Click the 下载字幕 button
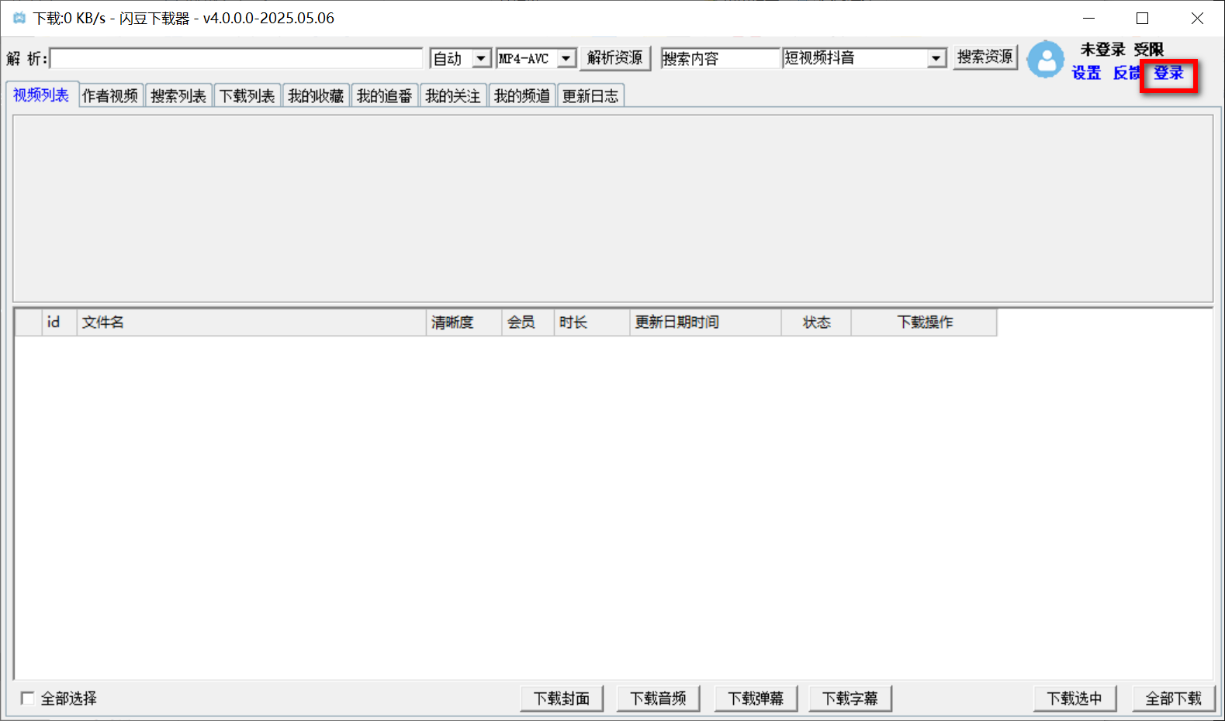The image size is (1225, 721). click(x=850, y=699)
